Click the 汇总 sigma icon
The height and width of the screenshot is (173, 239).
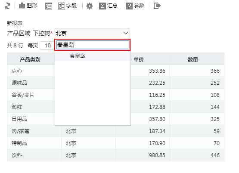[102, 6]
